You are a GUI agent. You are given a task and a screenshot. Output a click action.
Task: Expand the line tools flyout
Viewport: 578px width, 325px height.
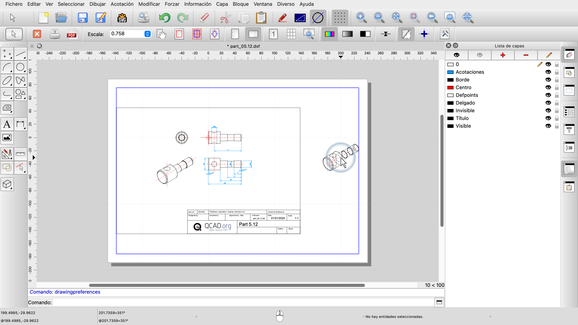click(x=20, y=54)
